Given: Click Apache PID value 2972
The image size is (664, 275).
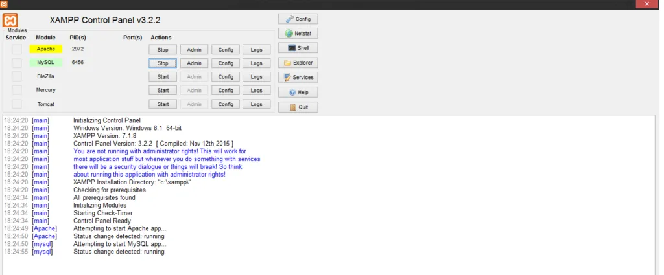Looking at the screenshot, I should tap(78, 49).
